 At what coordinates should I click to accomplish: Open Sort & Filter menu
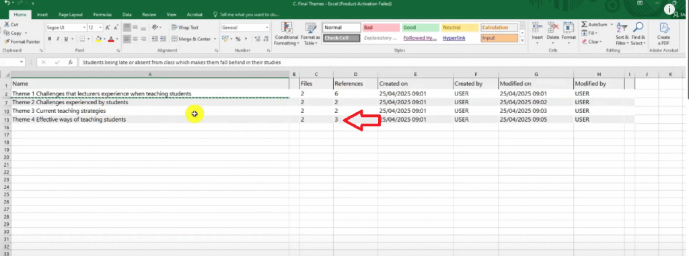[622, 34]
